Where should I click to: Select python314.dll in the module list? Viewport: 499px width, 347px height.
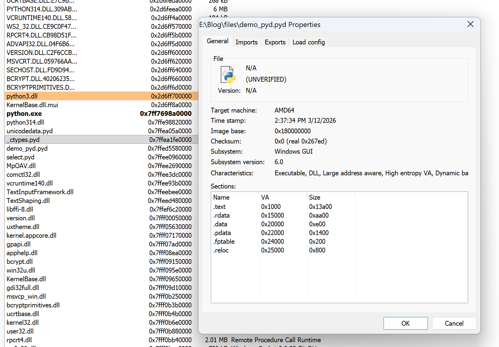tap(102, 122)
